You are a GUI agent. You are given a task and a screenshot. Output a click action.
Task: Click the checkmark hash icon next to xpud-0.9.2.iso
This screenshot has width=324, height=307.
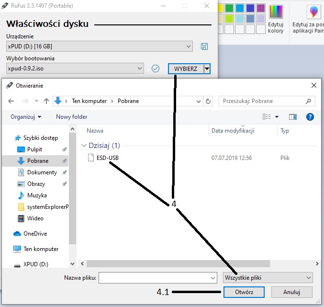(x=156, y=68)
